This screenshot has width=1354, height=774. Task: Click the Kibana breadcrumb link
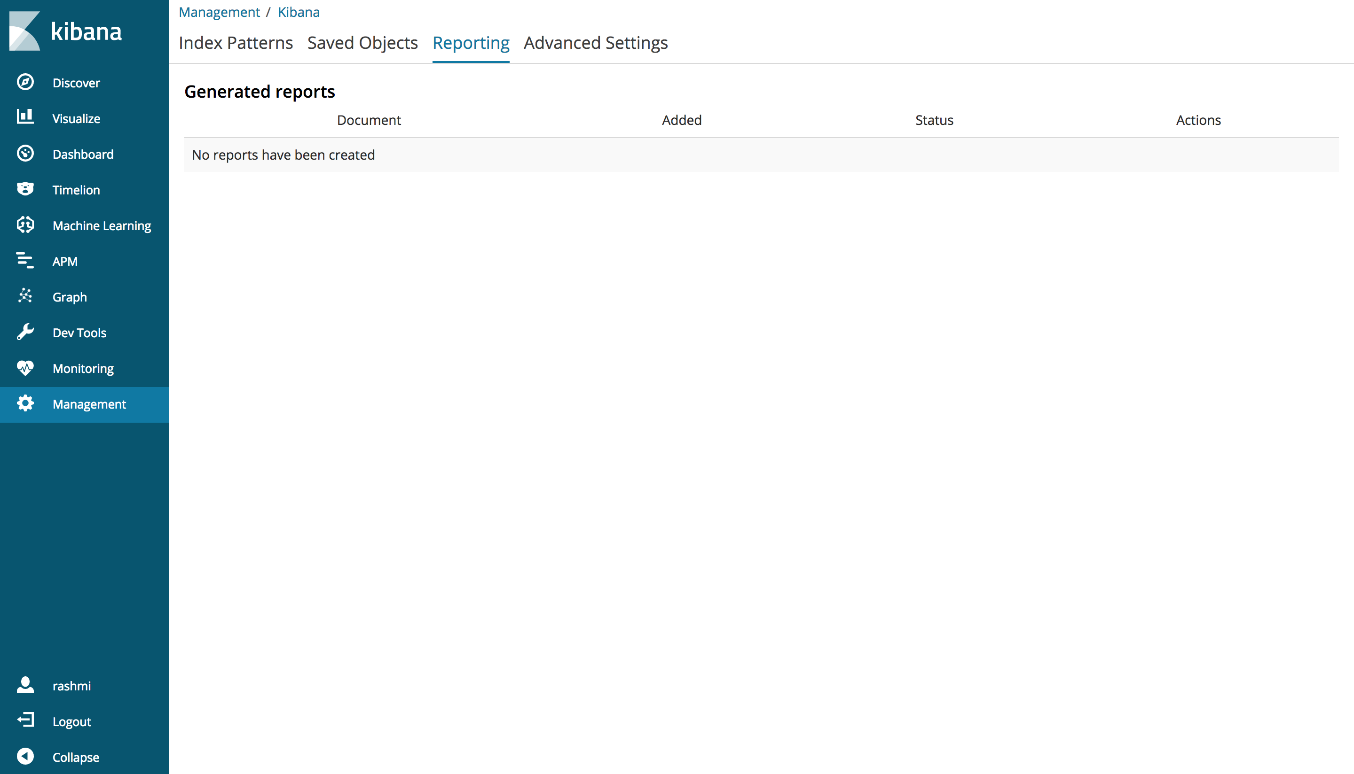point(298,12)
